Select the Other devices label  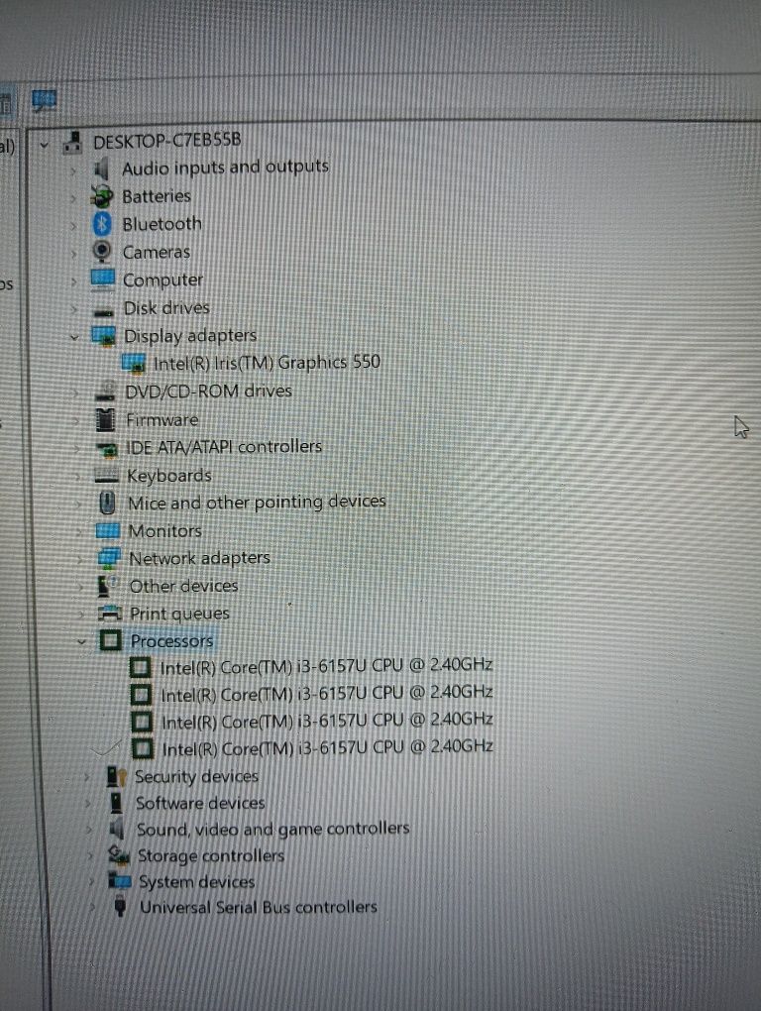tap(184, 586)
